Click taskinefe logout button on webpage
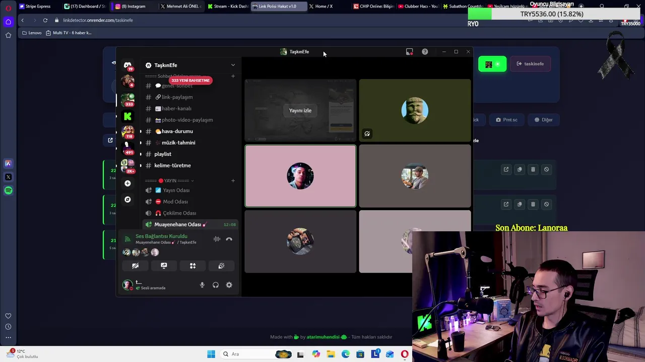This screenshot has width=645, height=362. coord(530,64)
